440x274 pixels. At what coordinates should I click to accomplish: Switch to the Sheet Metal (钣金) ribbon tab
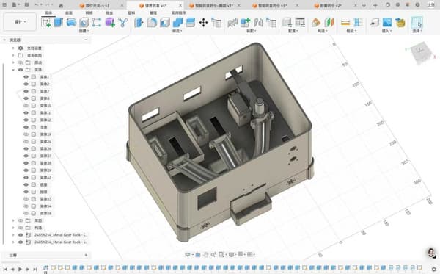109,12
